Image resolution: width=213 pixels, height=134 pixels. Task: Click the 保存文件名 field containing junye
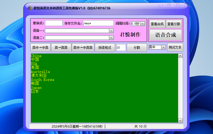pos(98,23)
